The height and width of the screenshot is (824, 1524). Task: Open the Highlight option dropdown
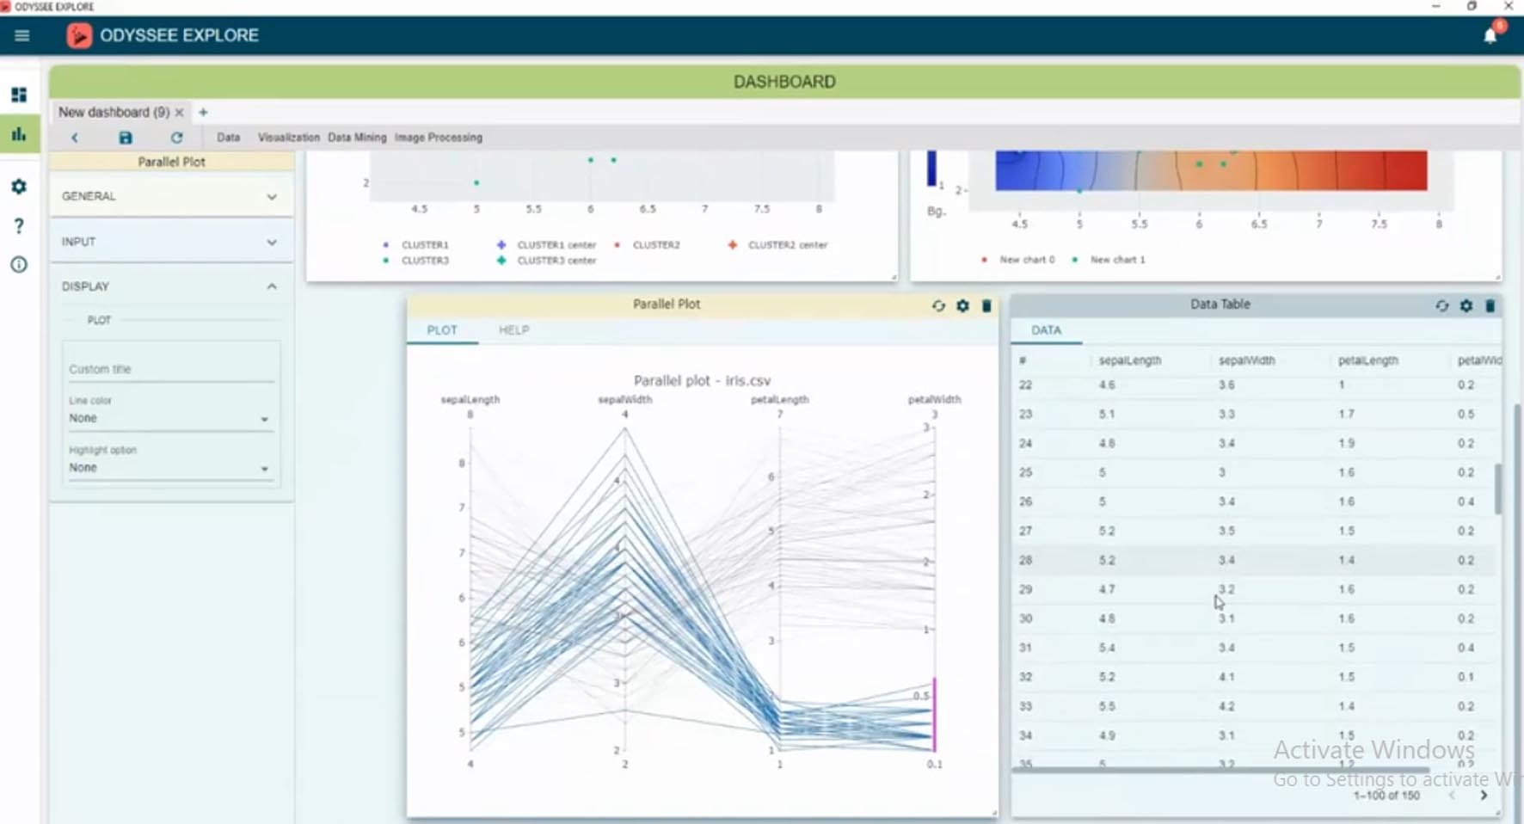169,468
